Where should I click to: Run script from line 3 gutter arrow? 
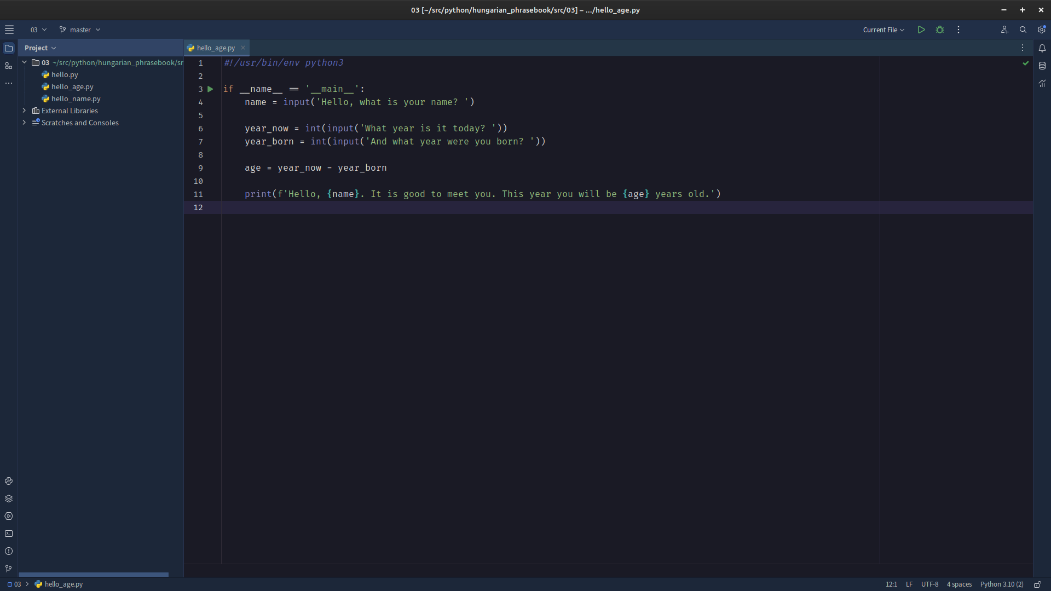click(210, 89)
